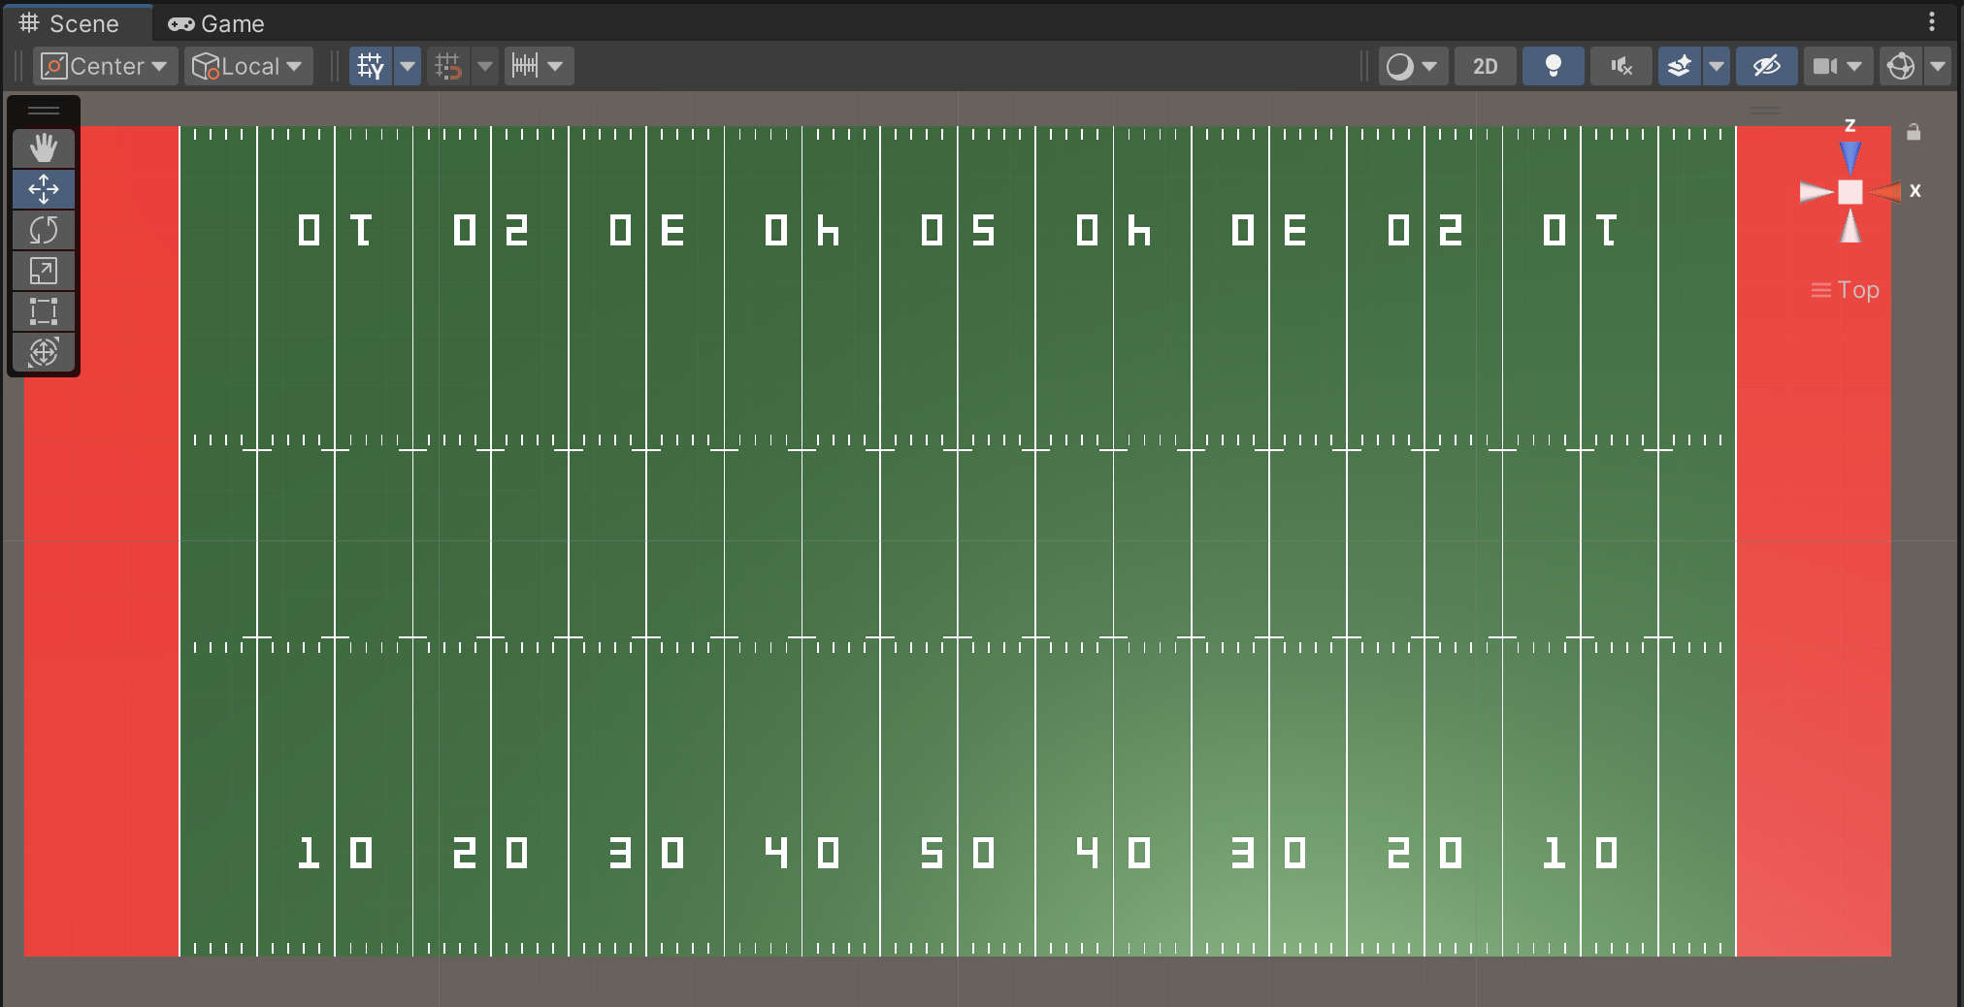
Task: Select the Hand view tool
Action: 44,148
